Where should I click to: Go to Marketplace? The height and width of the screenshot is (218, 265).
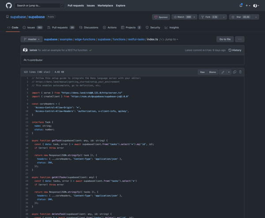coord(105,6)
